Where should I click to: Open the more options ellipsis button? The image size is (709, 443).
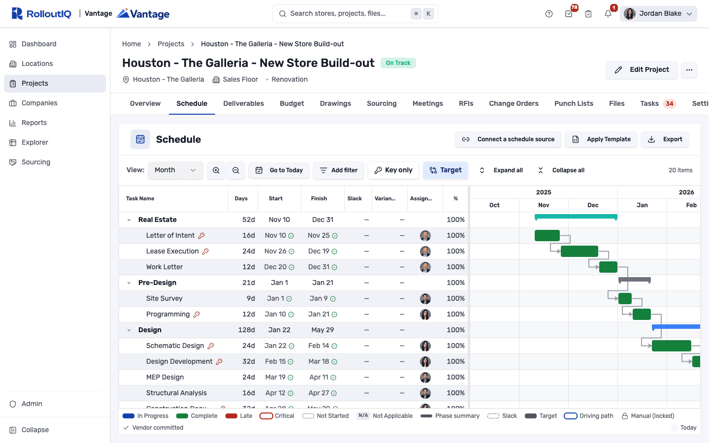(689, 70)
